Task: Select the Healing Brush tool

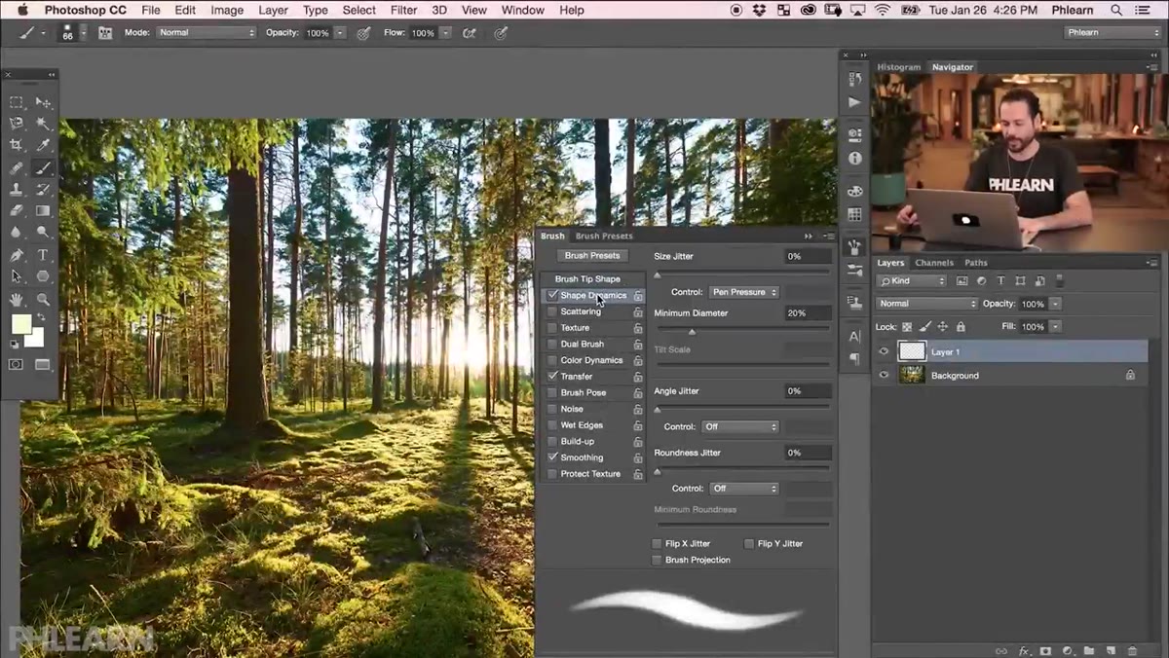Action: click(x=17, y=167)
